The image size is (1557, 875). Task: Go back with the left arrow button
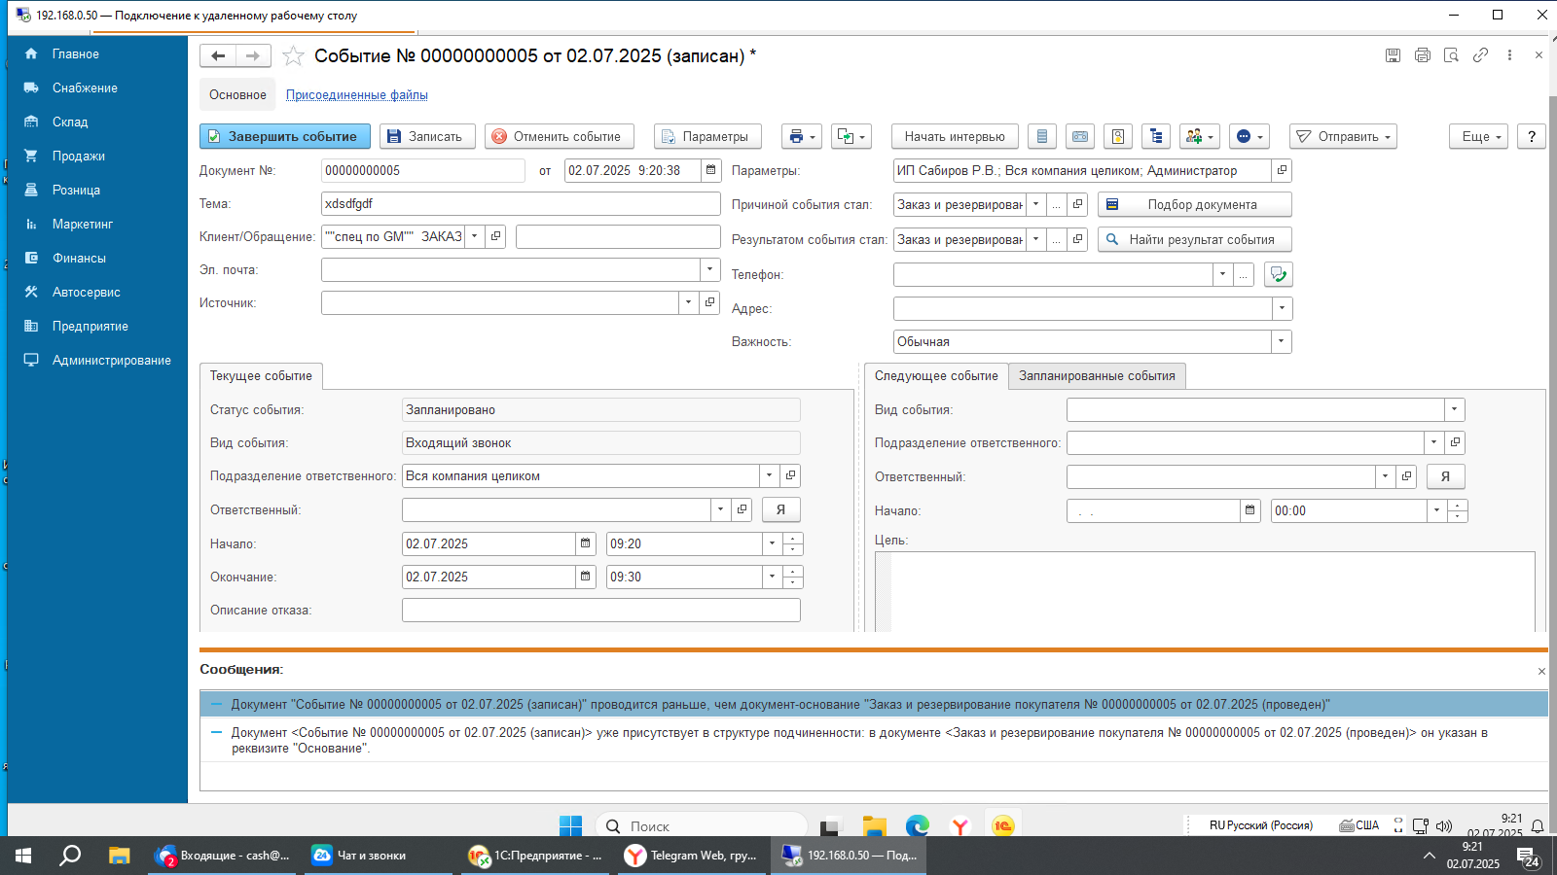click(218, 56)
